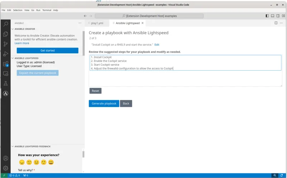Open the Accounts icon
Image resolution: width=287 pixels, height=178 pixels.
pyautogui.click(x=5, y=158)
